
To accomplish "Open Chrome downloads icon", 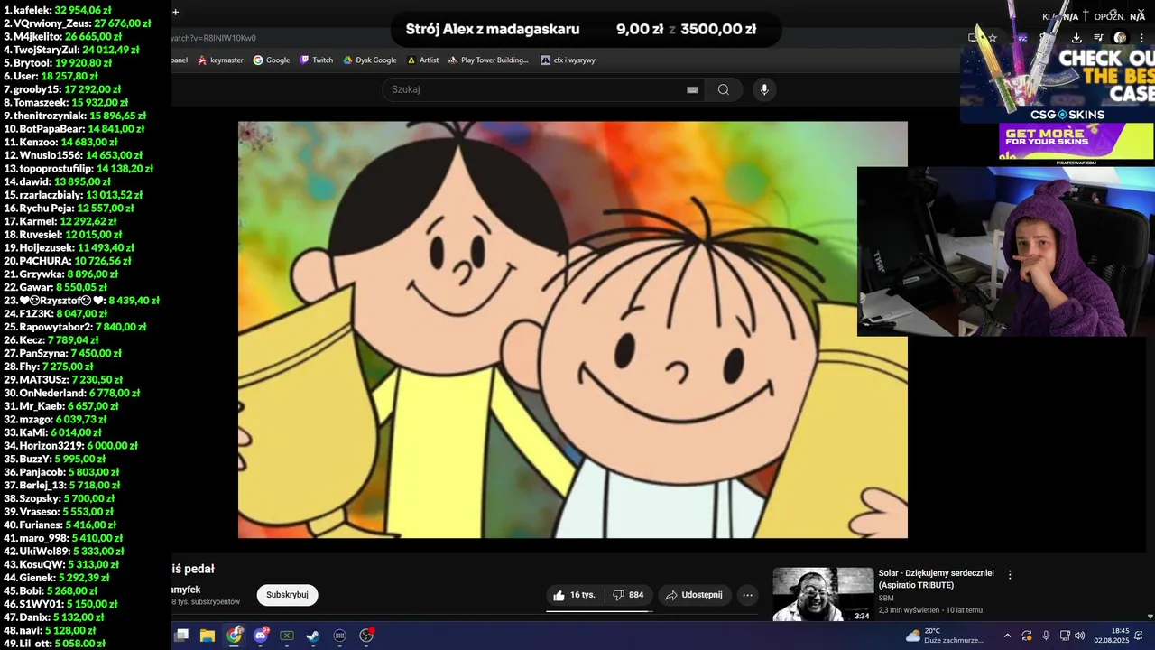I will pyautogui.click(x=1076, y=38).
